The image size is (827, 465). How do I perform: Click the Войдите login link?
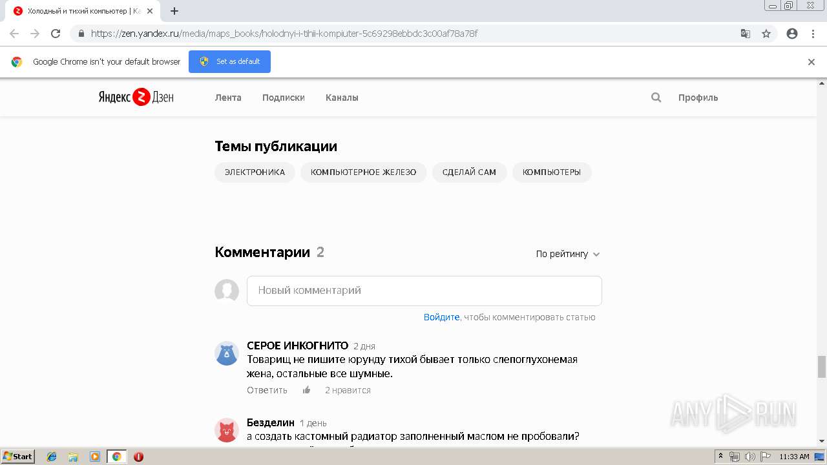pyautogui.click(x=441, y=317)
